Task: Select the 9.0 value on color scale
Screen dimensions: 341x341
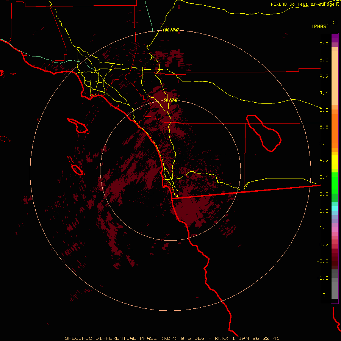Action: [x=324, y=59]
